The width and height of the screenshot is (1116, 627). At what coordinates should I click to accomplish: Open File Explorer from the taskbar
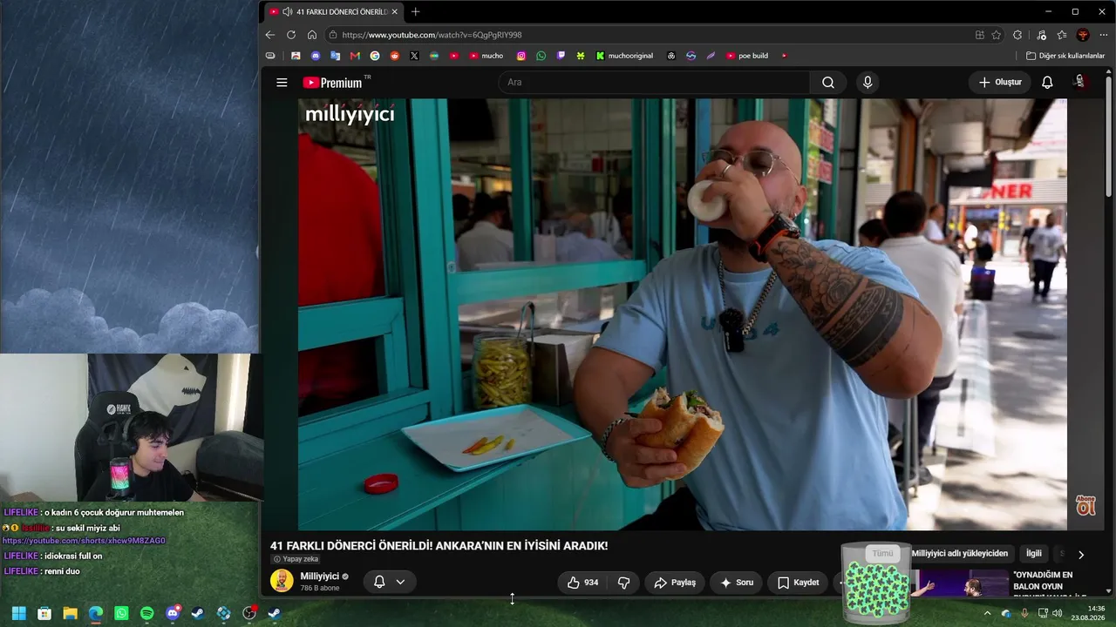coord(70,613)
